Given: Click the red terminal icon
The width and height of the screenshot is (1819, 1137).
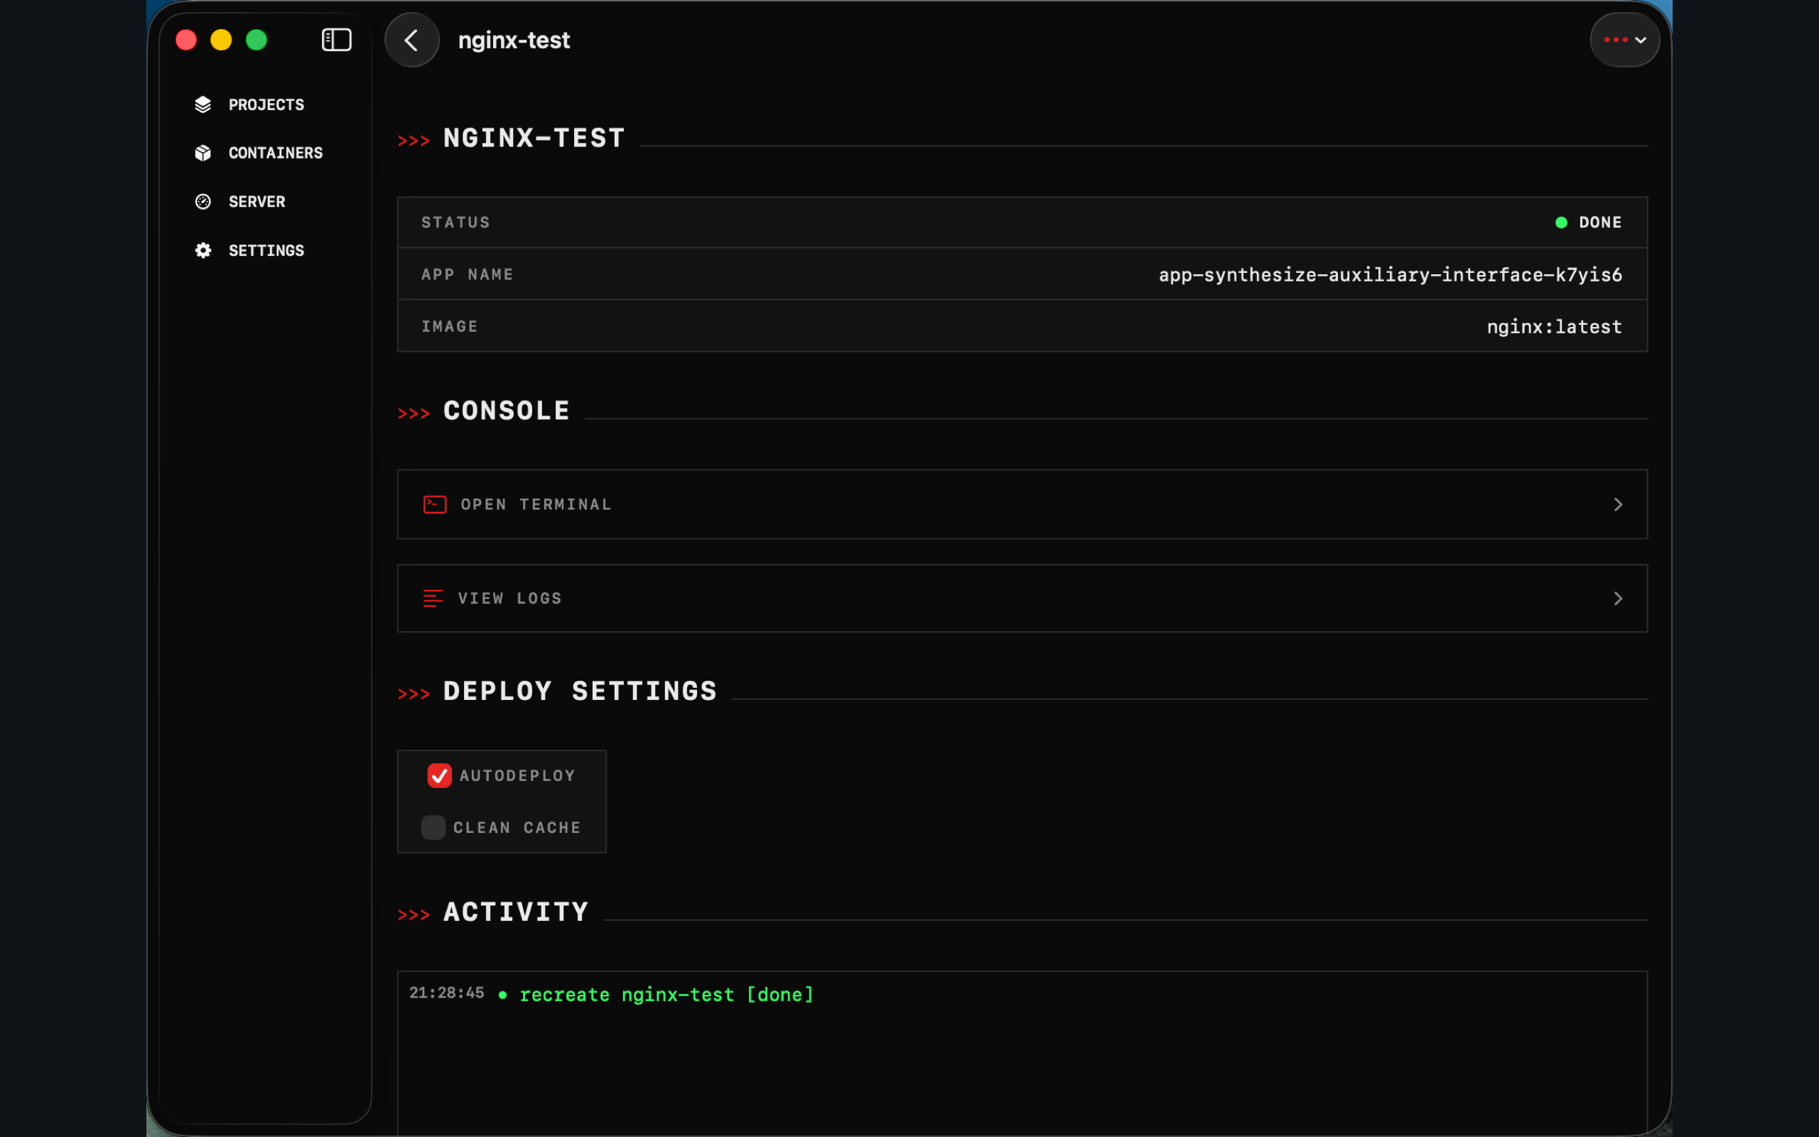Looking at the screenshot, I should pos(434,505).
